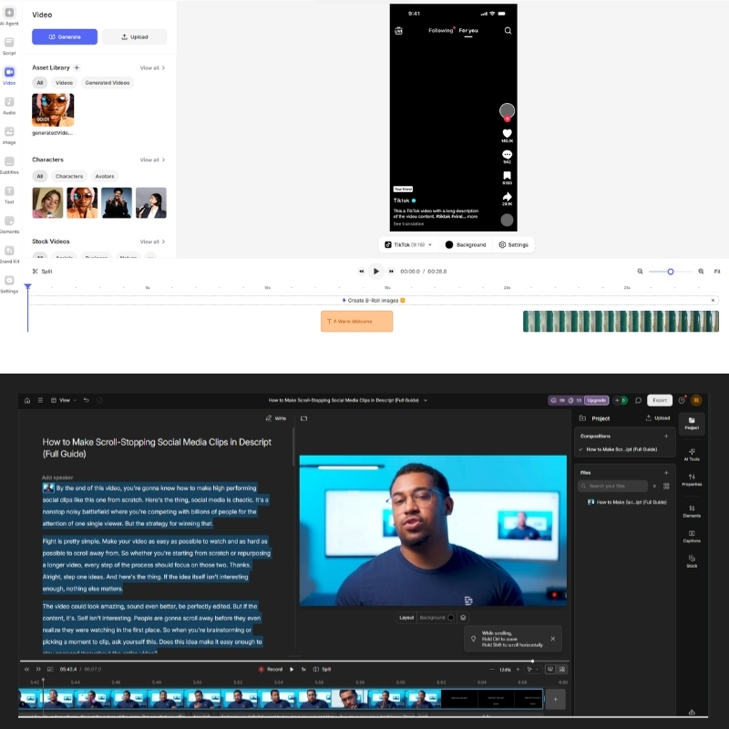Select the A Warm Welcome text clip
Image resolution: width=729 pixels, height=729 pixels.
356,322
